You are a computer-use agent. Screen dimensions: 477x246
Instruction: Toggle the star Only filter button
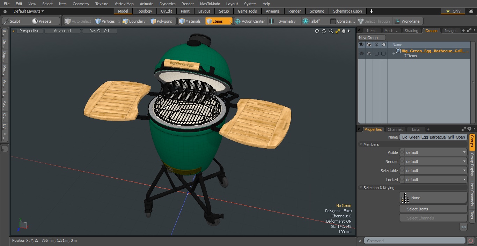pos(453,11)
